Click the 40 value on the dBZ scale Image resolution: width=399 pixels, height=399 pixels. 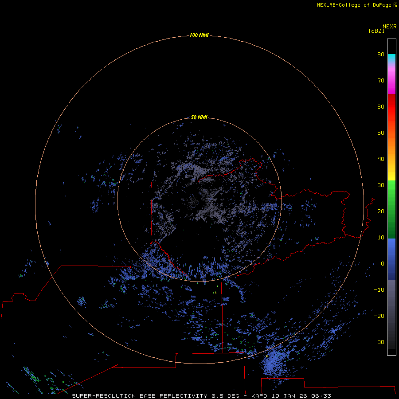click(x=381, y=159)
